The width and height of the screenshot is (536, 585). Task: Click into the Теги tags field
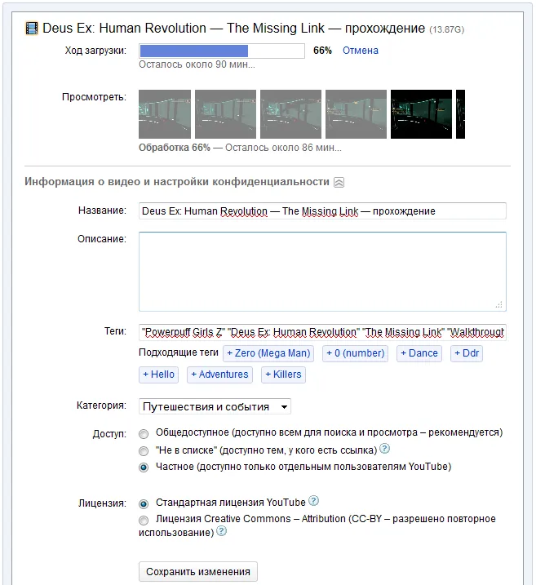[322, 332]
